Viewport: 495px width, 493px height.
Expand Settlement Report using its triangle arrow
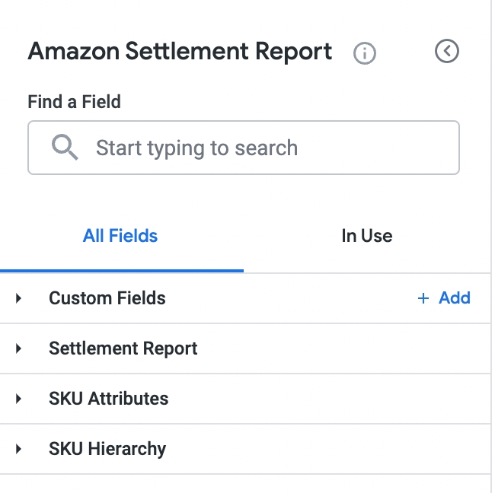pyautogui.click(x=19, y=348)
